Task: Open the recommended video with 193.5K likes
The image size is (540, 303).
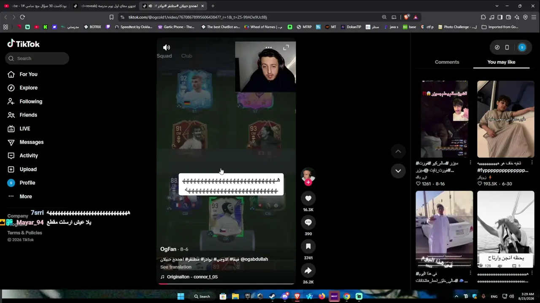Action: (505, 119)
